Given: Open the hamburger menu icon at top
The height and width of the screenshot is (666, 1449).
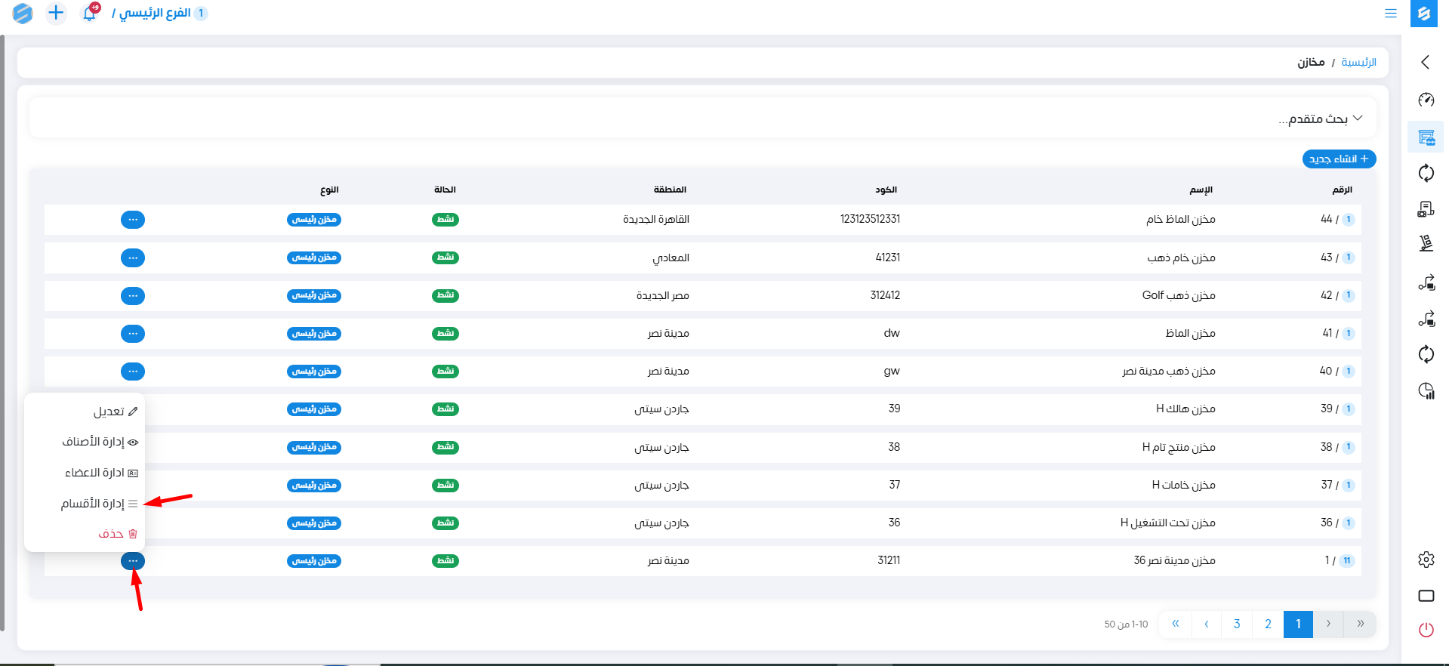Looking at the screenshot, I should pos(1390,13).
